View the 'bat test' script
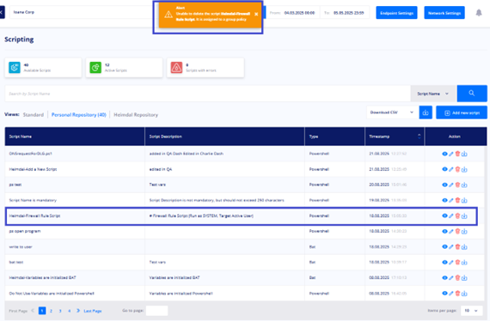The width and height of the screenshot is (490, 321). (444, 263)
